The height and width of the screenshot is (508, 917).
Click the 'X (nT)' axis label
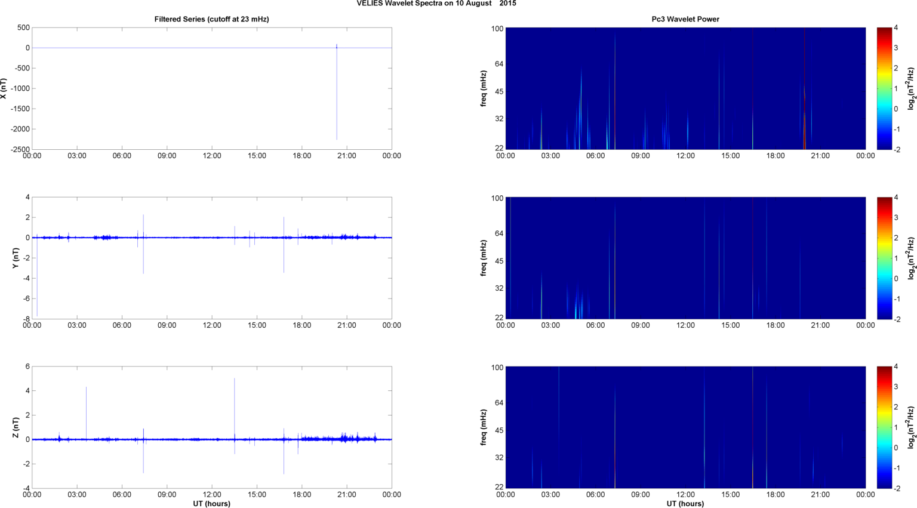pos(4,88)
